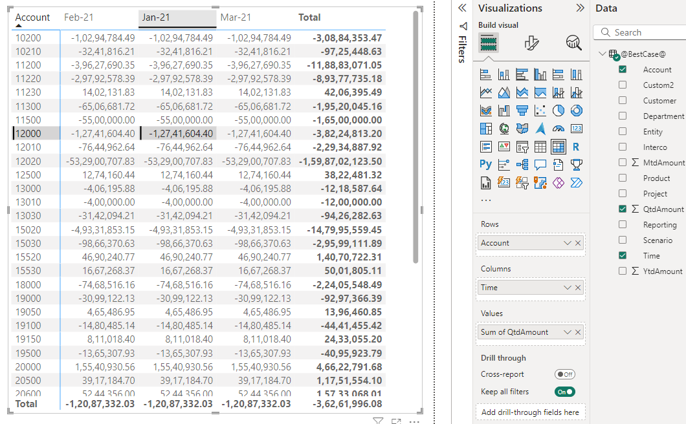
Task: Collapse the @BestCase@ table tree
Action: (602, 54)
